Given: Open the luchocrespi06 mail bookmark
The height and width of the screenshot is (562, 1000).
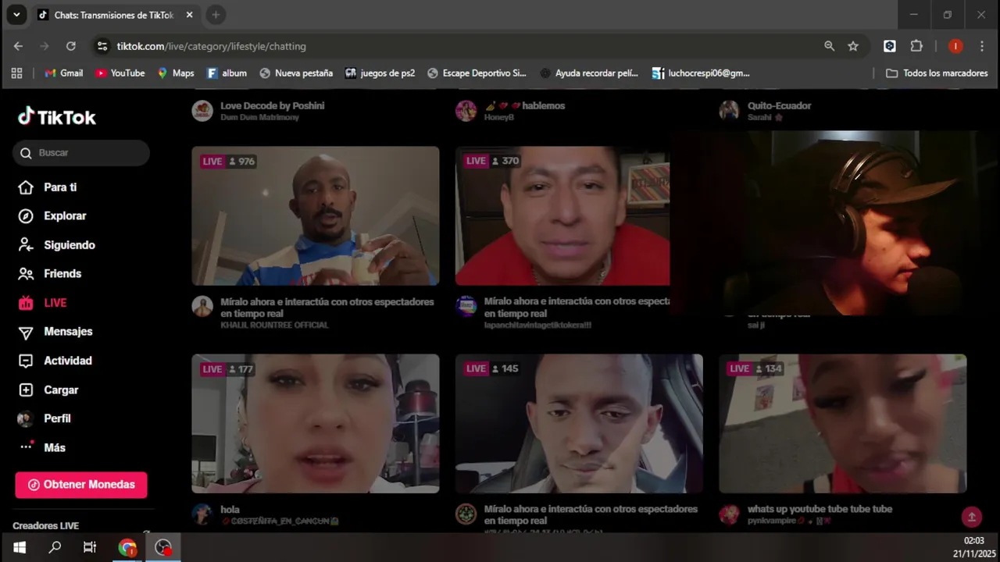Looking at the screenshot, I should pyautogui.click(x=701, y=73).
